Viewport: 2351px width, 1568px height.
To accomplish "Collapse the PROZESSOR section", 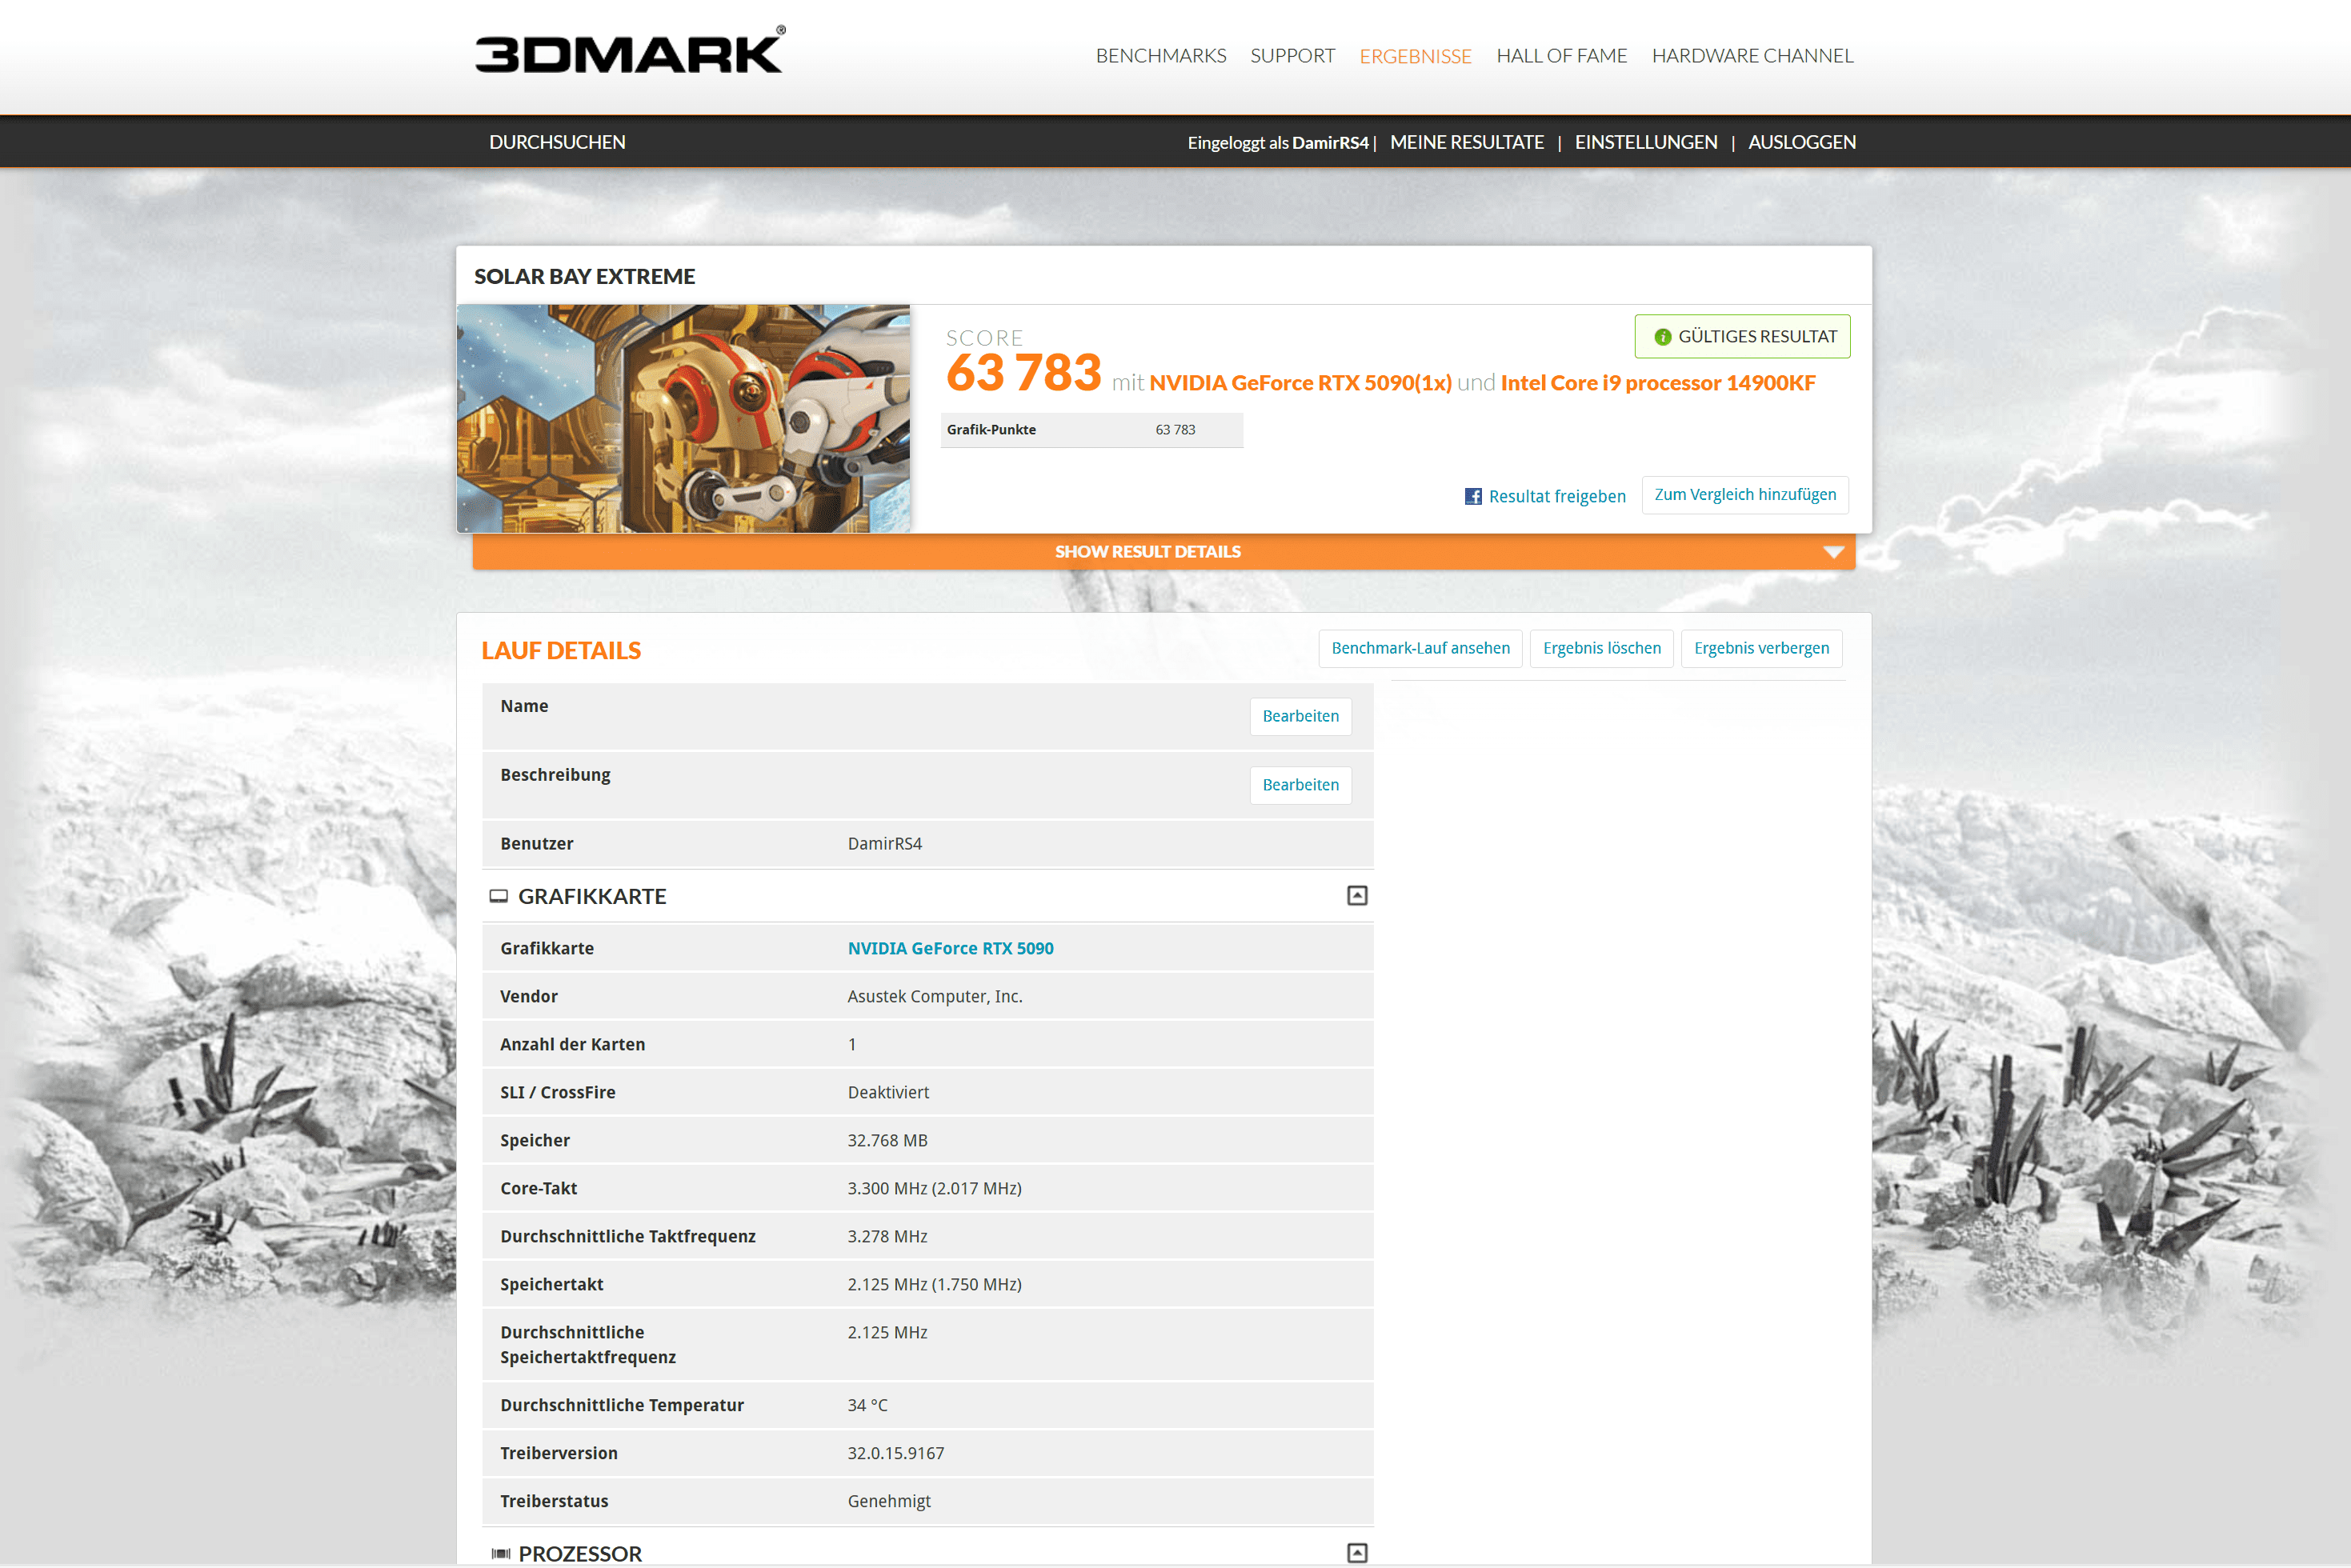I will pyautogui.click(x=1356, y=1553).
